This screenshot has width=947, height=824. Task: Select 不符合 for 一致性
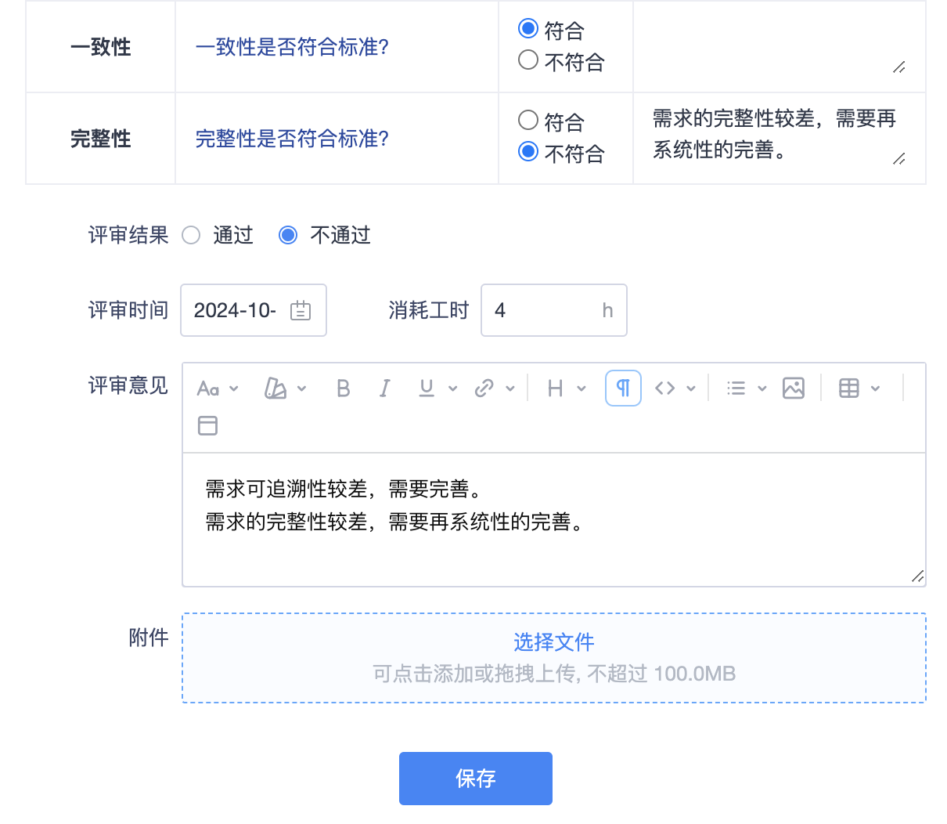click(528, 60)
